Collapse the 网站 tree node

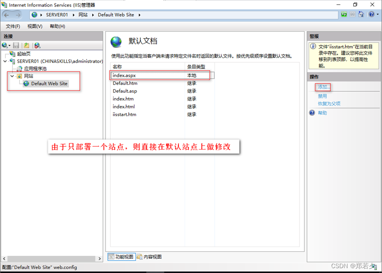click(x=12, y=76)
